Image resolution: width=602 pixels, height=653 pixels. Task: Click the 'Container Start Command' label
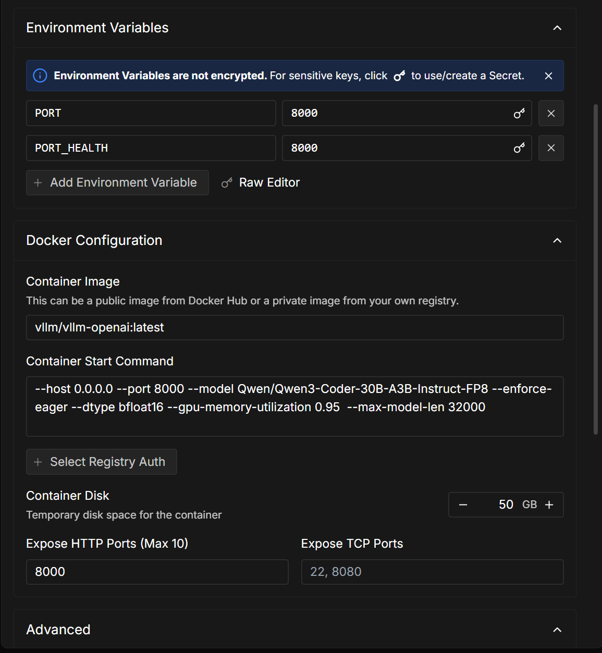pos(100,361)
